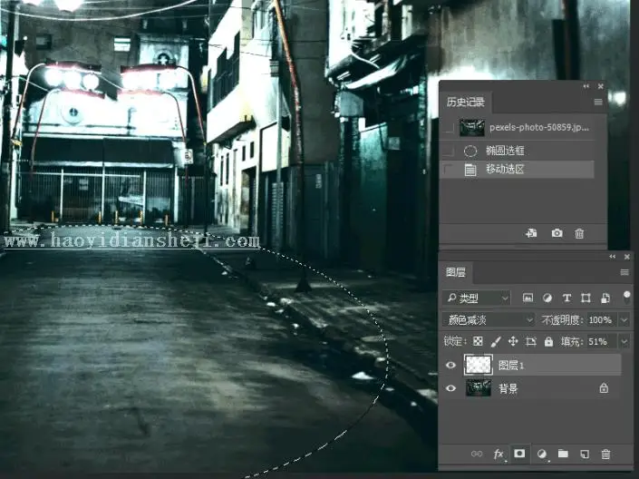This screenshot has width=639, height=479.
Task: Filter layers by adjustment layers
Action: pyautogui.click(x=547, y=298)
